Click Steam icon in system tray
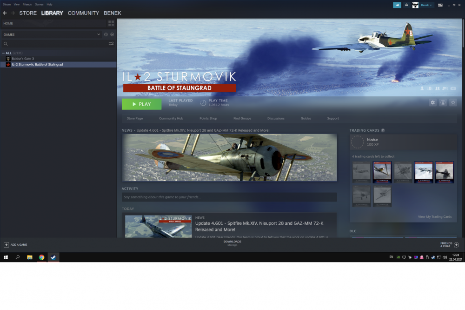 click(x=433, y=257)
